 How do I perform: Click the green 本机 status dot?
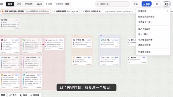point(47,4)
